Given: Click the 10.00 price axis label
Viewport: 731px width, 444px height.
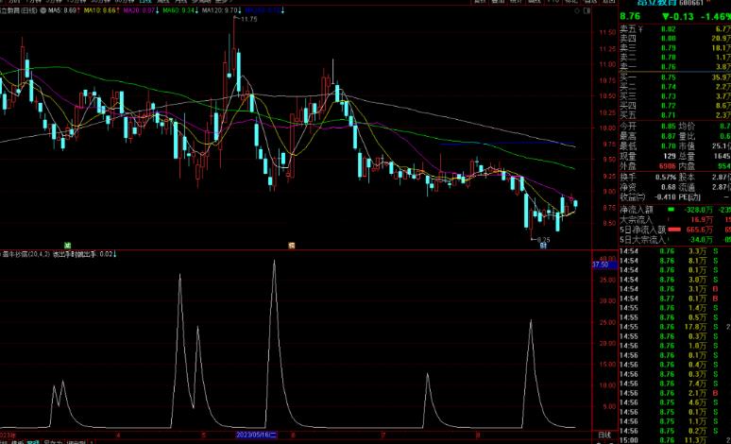Looking at the screenshot, I should [x=606, y=128].
